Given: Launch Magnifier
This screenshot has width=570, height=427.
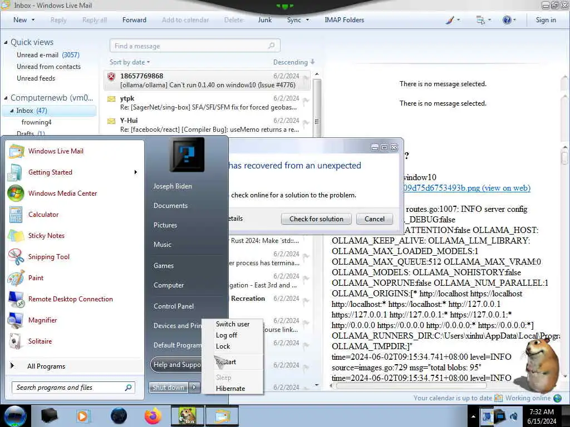Looking at the screenshot, I should coord(42,320).
